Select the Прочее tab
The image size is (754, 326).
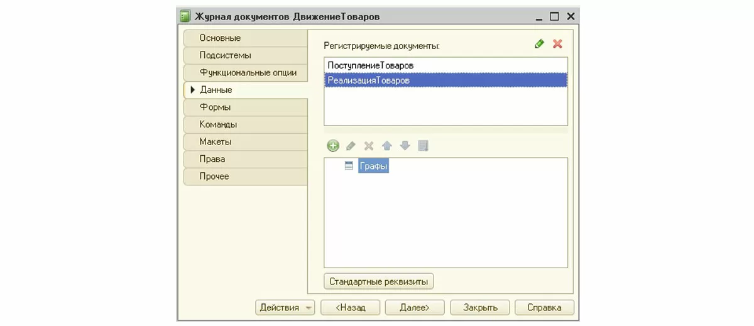(x=246, y=177)
